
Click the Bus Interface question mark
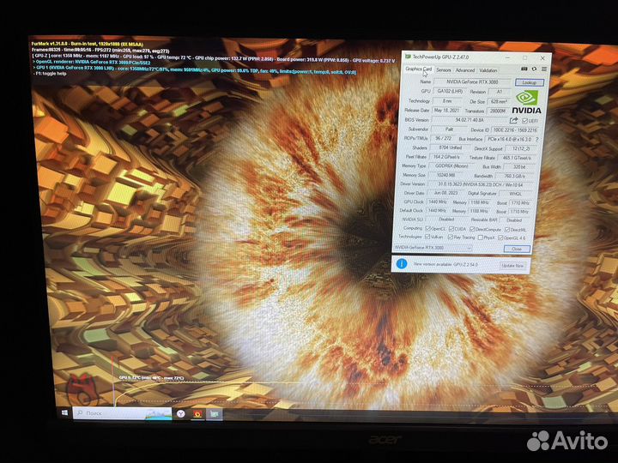tap(536, 140)
